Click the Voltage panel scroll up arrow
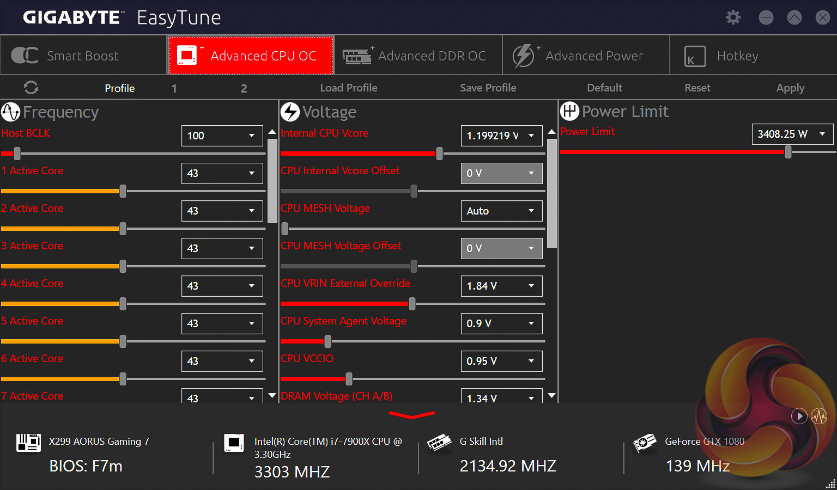The height and width of the screenshot is (490, 837). (x=552, y=131)
